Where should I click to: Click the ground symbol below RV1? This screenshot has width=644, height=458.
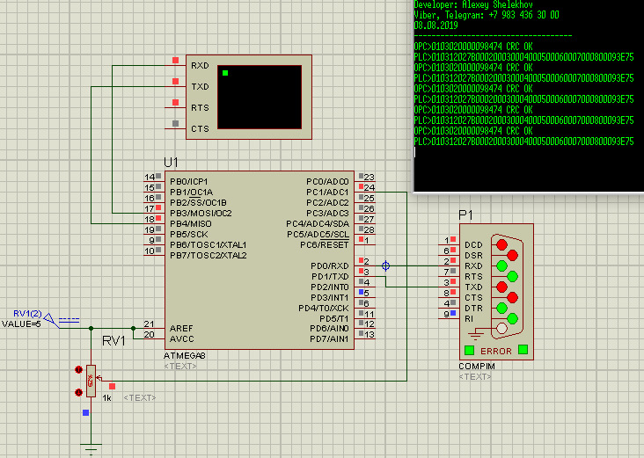click(91, 448)
